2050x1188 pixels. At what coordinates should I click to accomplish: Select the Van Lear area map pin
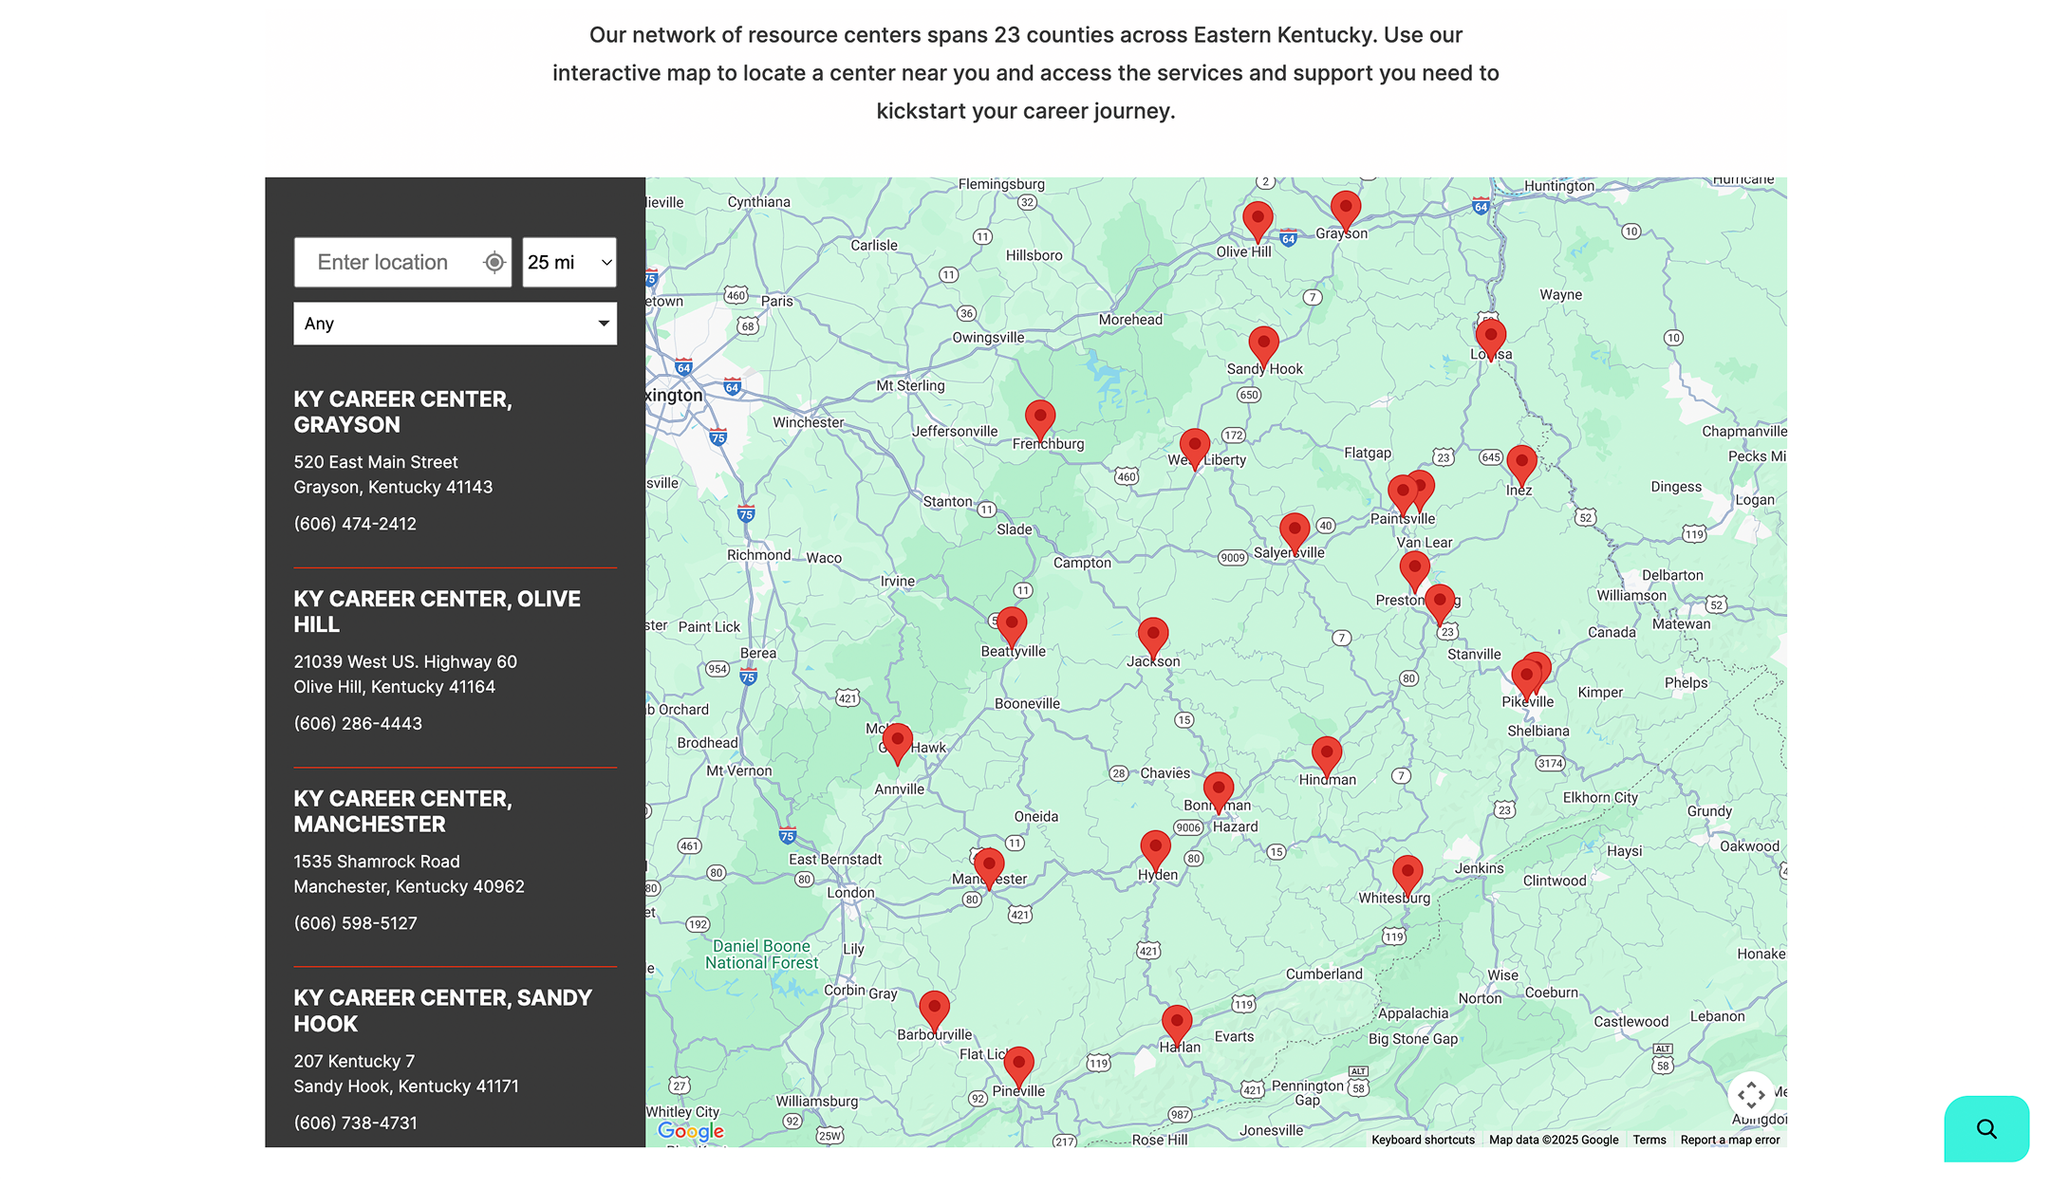click(1414, 572)
